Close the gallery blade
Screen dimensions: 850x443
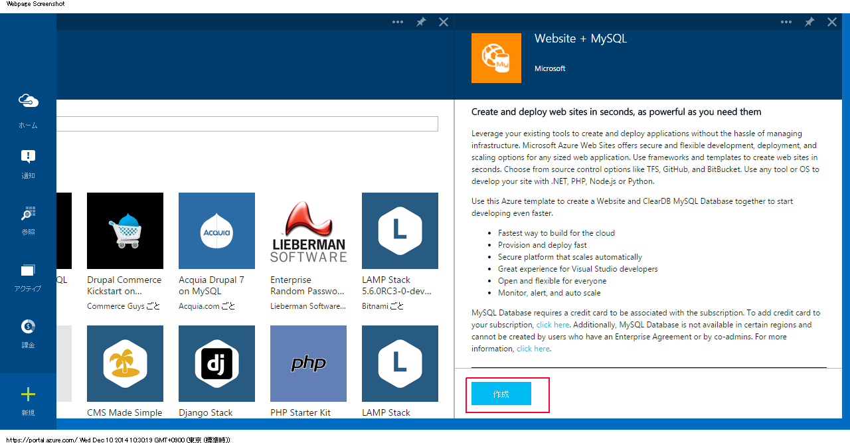444,22
